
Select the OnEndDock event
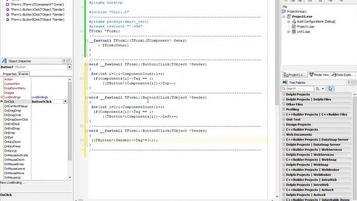(x=12, y=124)
